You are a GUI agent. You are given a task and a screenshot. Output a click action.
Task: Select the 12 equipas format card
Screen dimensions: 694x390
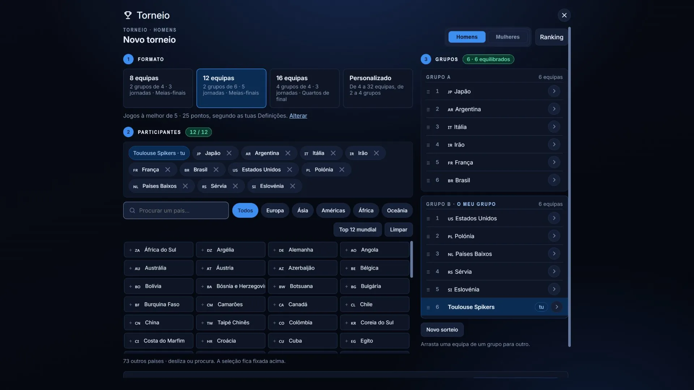pyautogui.click(x=231, y=88)
